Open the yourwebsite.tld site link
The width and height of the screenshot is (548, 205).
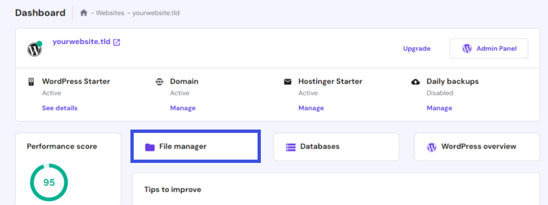click(x=82, y=42)
